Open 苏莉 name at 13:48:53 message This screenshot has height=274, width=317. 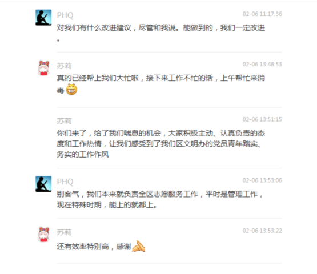[64, 66]
